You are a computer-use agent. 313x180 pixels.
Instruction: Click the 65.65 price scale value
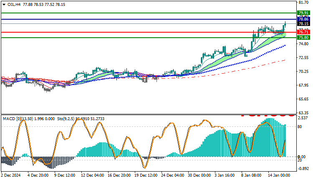click(x=304, y=99)
